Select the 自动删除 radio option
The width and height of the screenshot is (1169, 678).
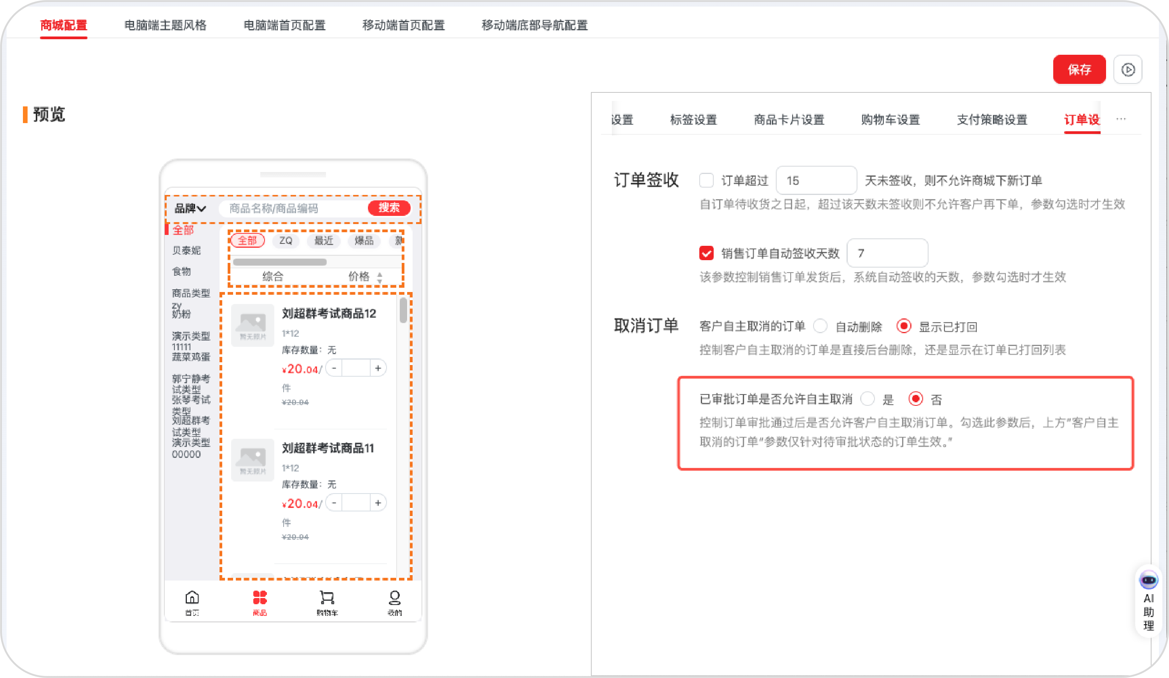coord(820,326)
